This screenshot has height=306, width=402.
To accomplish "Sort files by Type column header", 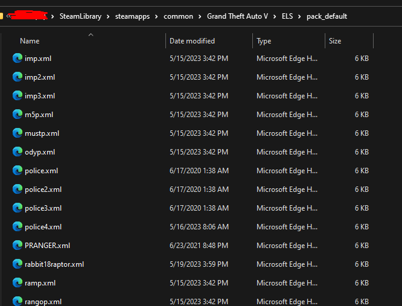I will pyautogui.click(x=264, y=41).
